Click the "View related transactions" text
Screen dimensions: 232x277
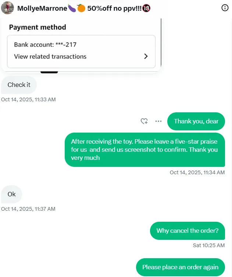pyautogui.click(x=50, y=56)
